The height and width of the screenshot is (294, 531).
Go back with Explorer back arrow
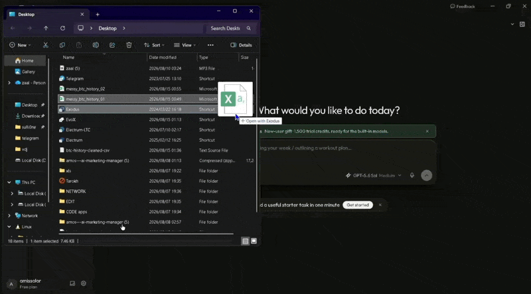[13, 28]
